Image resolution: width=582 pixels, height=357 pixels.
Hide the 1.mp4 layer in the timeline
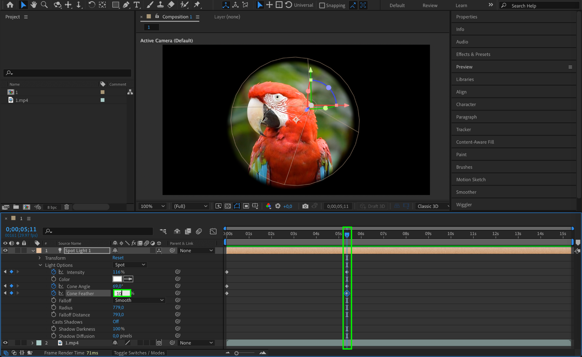tap(5, 343)
